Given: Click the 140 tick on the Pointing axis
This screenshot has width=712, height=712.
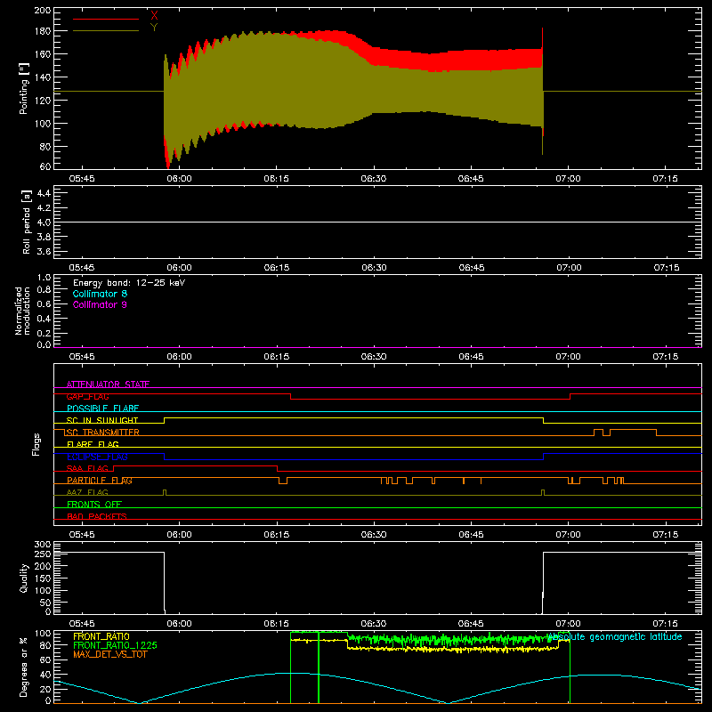Looking at the screenshot, I should [42, 77].
